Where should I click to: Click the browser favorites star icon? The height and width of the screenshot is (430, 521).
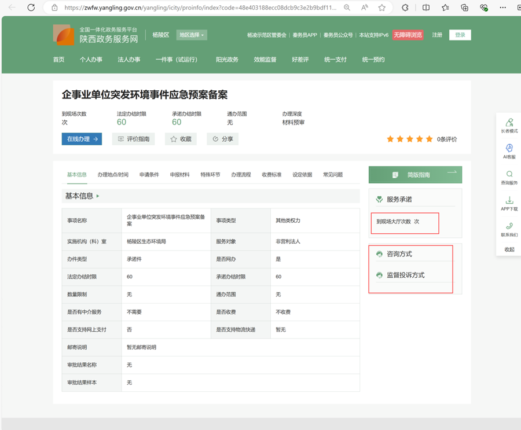[382, 8]
